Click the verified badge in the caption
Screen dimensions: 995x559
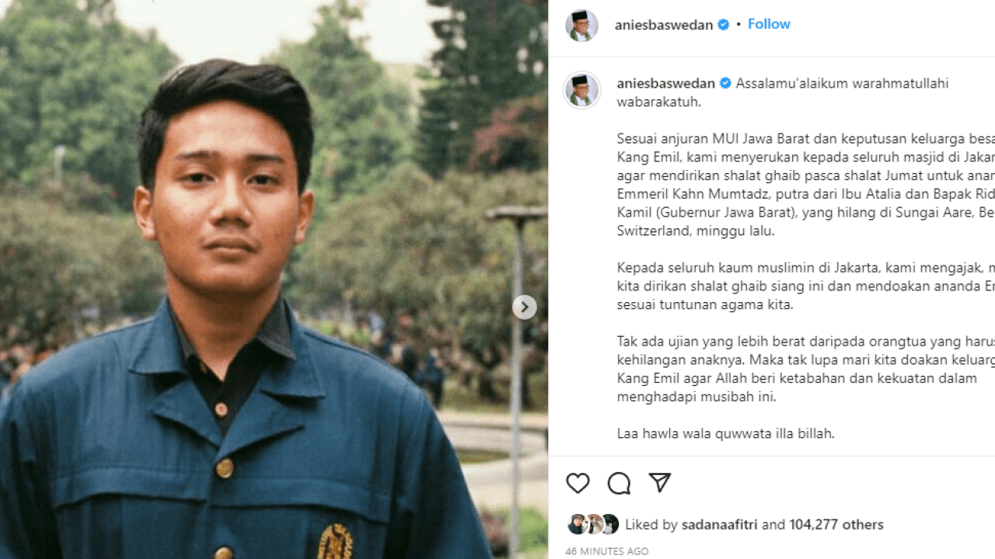[x=725, y=83]
